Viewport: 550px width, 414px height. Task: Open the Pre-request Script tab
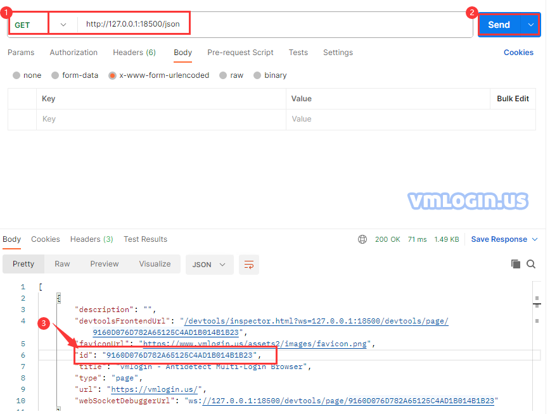coord(240,53)
